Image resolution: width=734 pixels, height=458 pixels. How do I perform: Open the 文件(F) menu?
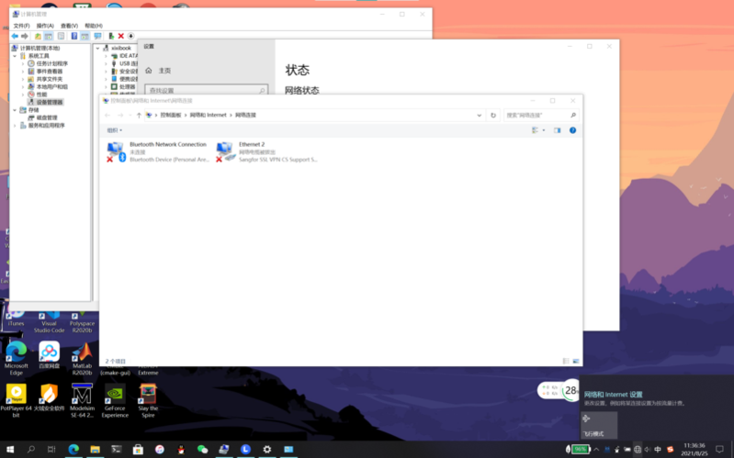[x=21, y=26]
